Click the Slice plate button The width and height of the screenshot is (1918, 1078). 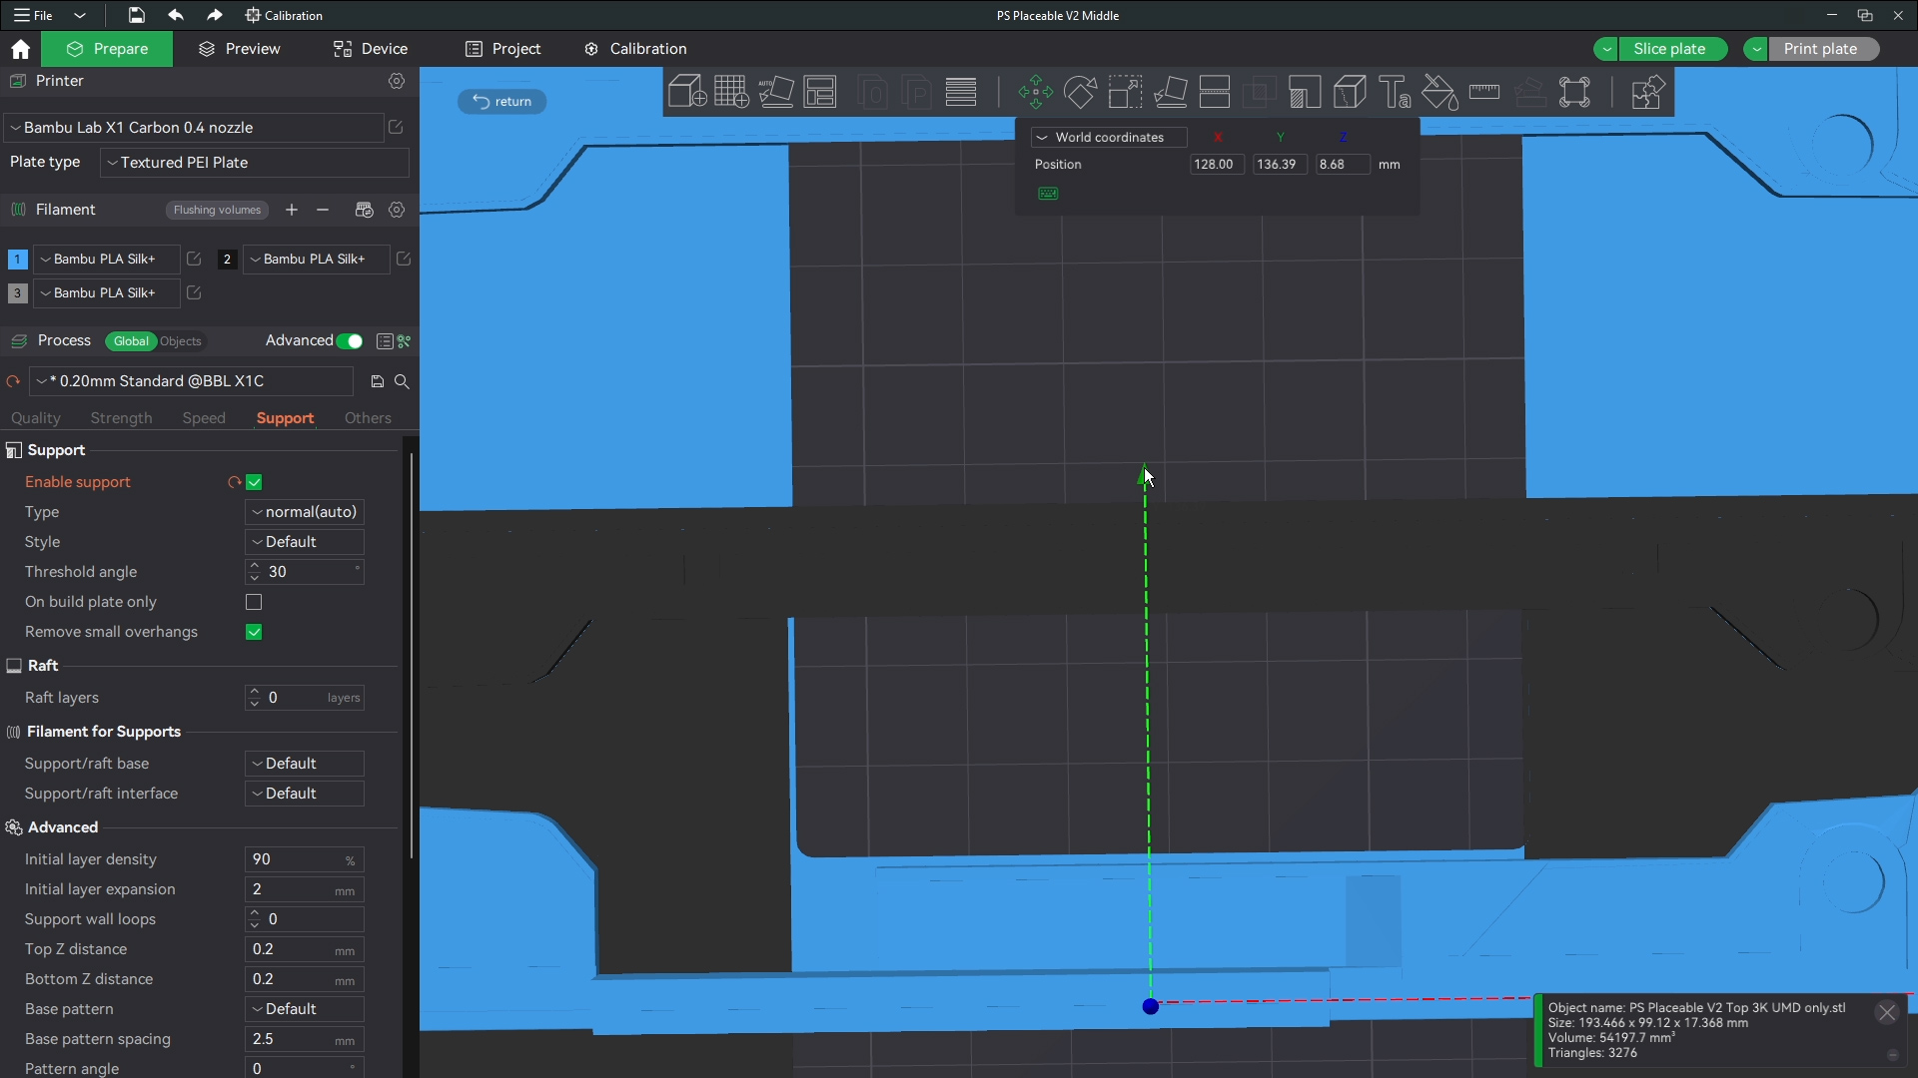(x=1669, y=49)
